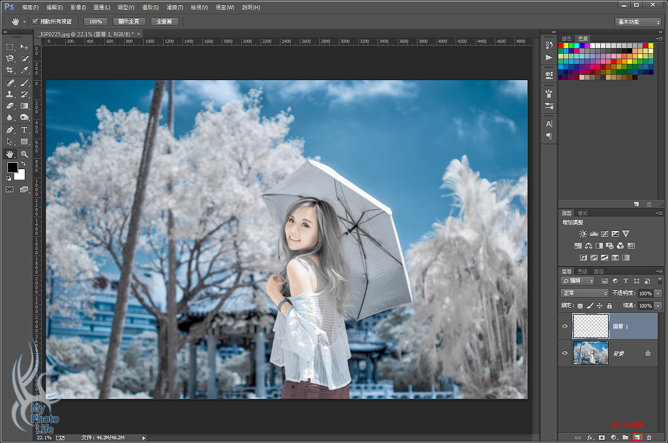668x443 pixels.
Task: Open the 濾鏡(T) menu
Action: point(174,7)
